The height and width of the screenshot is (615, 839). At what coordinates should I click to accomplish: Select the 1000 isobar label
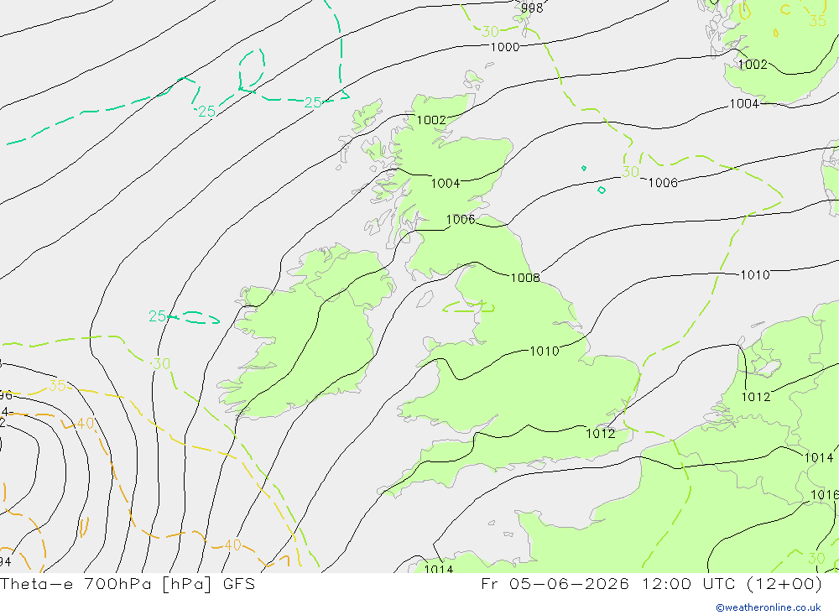point(504,47)
